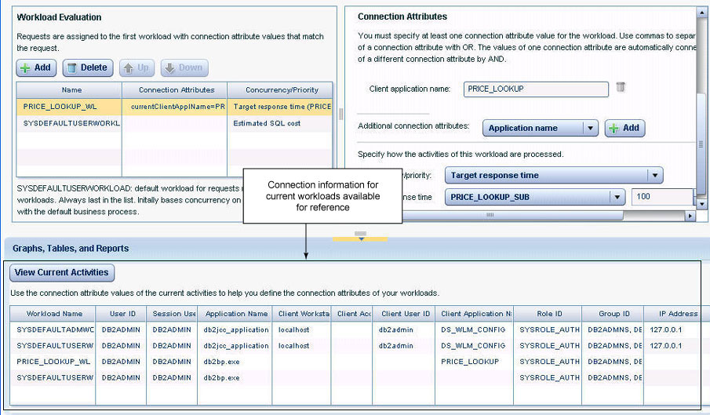
Task: Select the SYSDEFAULTUSERWORKL workload row
Action: (174, 123)
